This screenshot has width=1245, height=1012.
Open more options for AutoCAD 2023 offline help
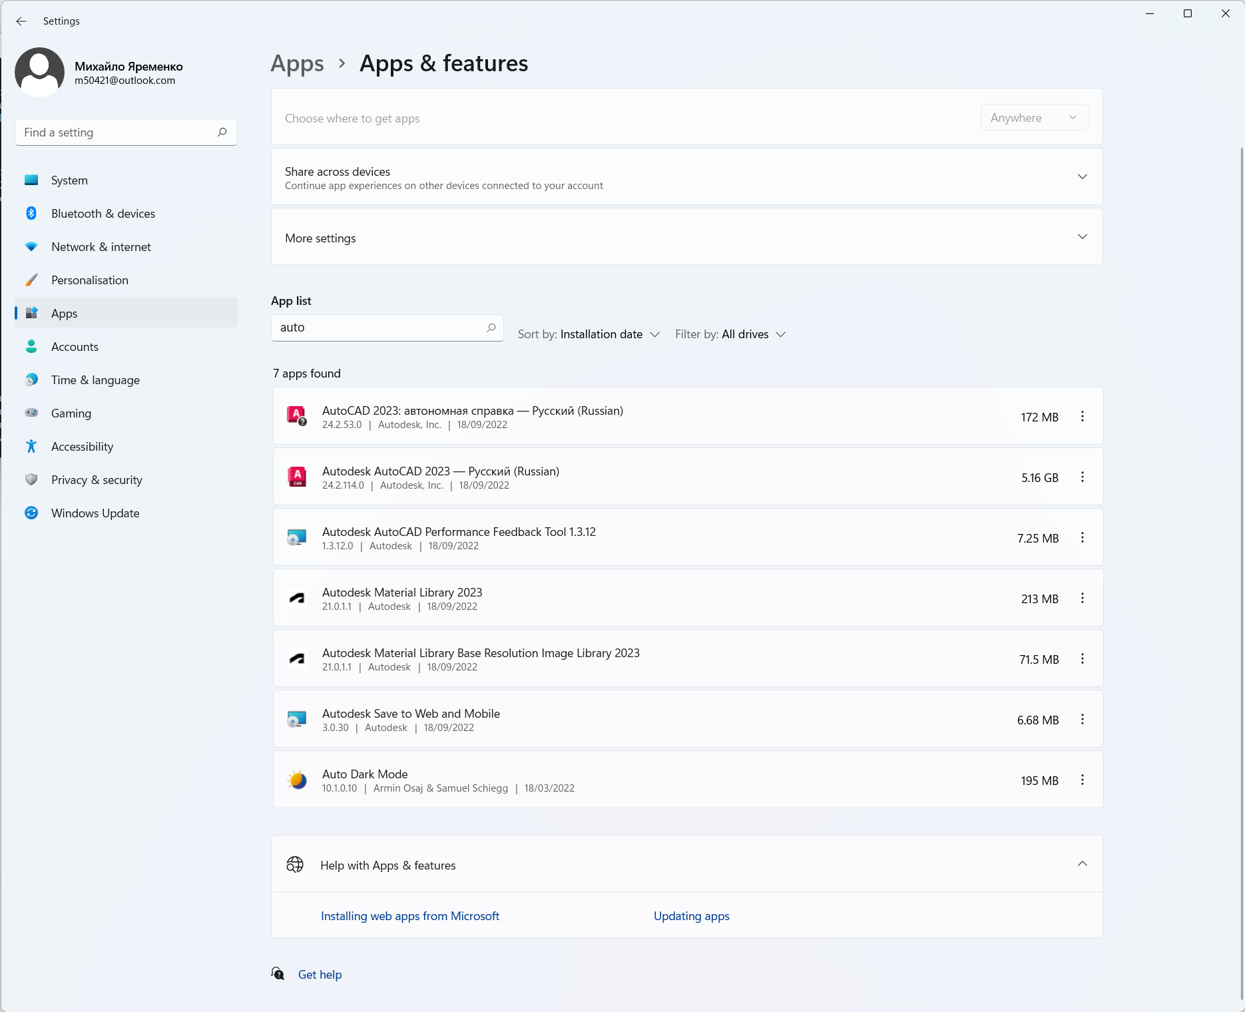pos(1083,417)
